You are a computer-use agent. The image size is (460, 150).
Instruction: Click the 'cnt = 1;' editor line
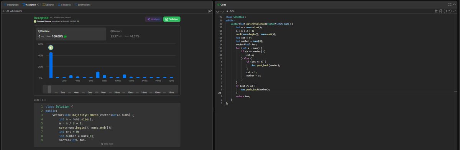click(x=251, y=72)
